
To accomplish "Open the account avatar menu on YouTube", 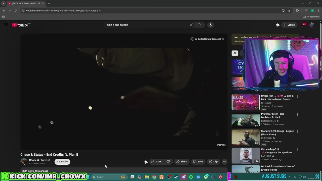I will (x=312, y=25).
